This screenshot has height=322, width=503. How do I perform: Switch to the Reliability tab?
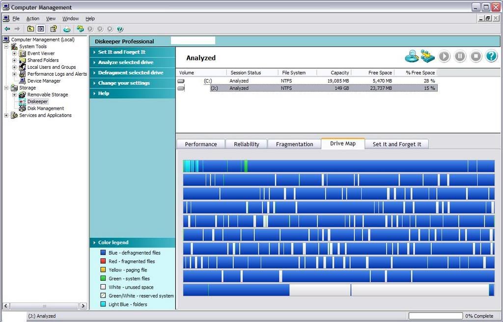pyautogui.click(x=247, y=144)
